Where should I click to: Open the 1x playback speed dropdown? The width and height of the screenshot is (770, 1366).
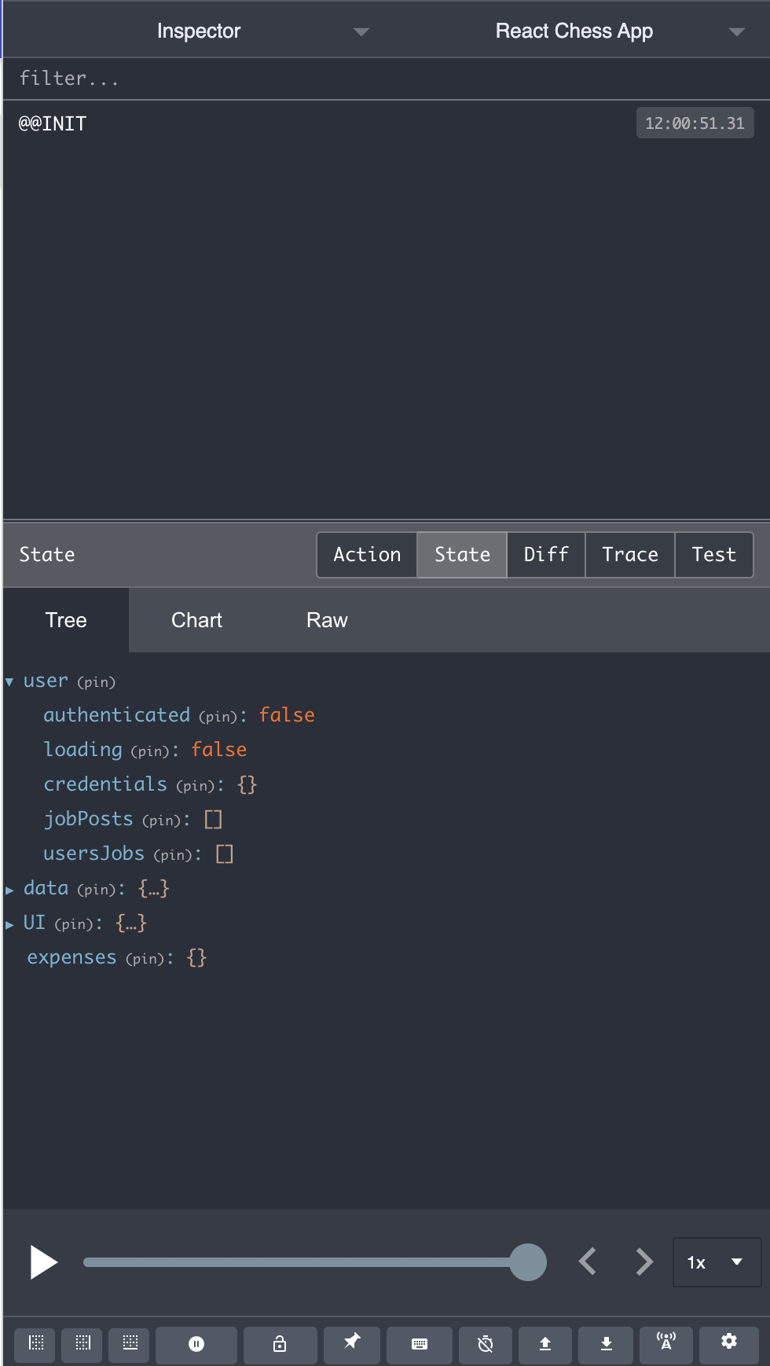coord(717,1262)
